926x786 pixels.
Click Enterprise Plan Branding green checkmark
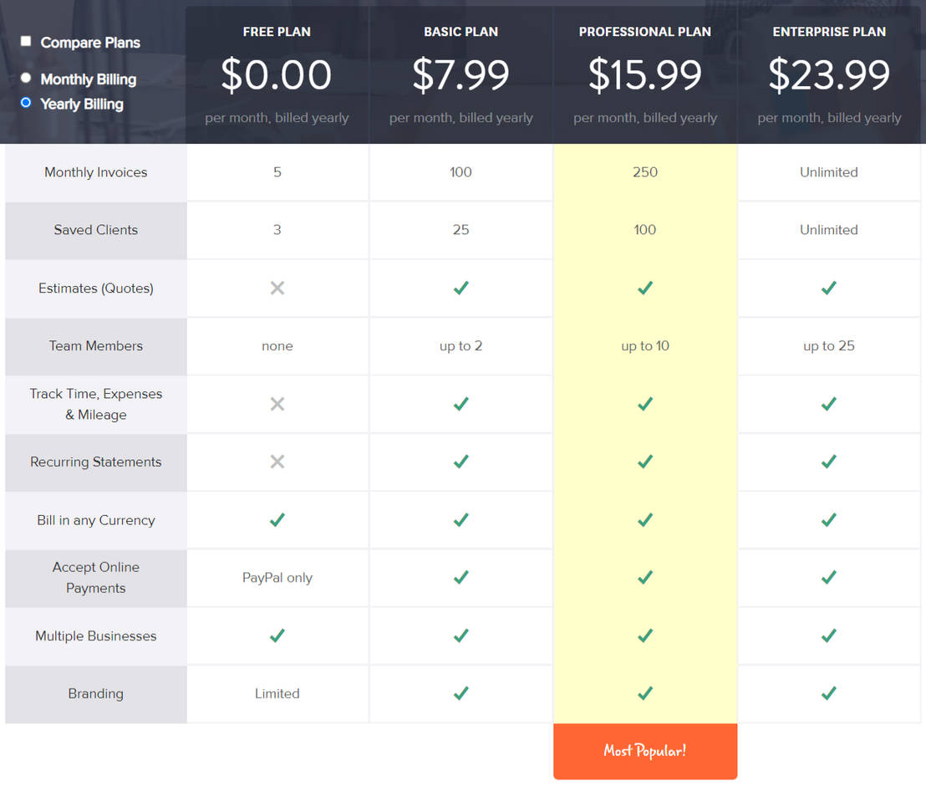tap(828, 693)
